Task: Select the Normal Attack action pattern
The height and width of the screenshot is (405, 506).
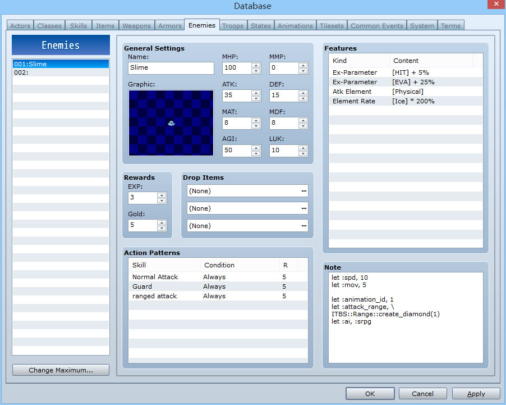Action: 218,277
